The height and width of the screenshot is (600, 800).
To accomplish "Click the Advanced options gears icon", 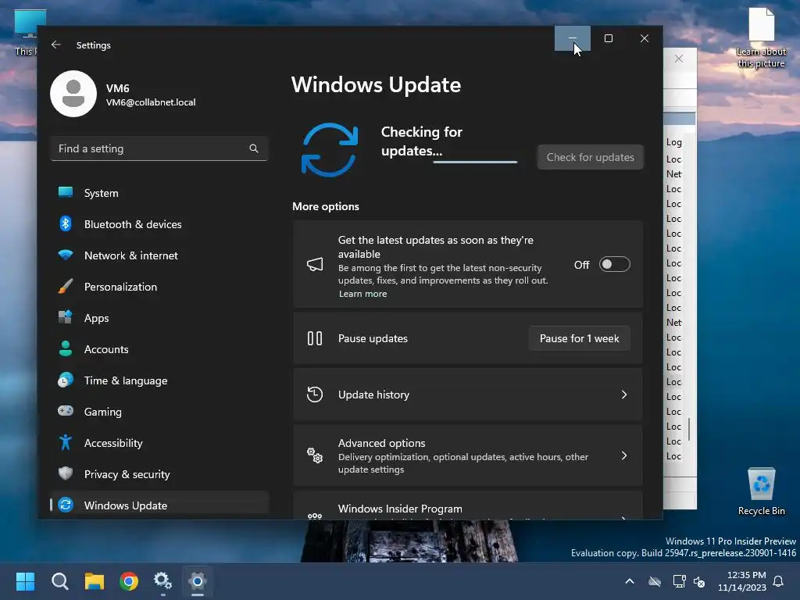I will (x=315, y=455).
